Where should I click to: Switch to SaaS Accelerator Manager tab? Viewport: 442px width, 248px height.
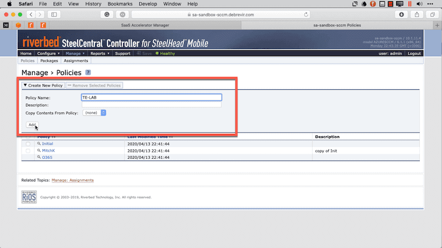click(x=145, y=25)
